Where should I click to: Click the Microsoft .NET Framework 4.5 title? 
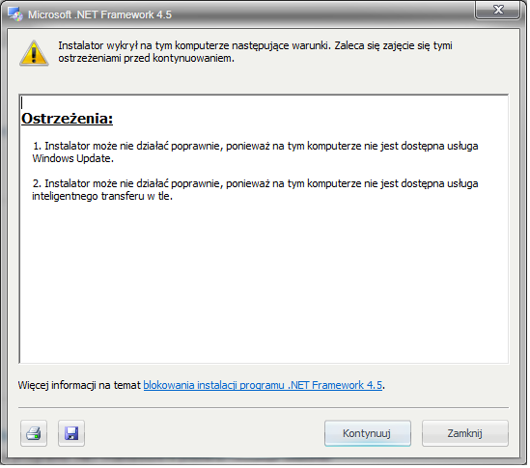click(x=100, y=14)
